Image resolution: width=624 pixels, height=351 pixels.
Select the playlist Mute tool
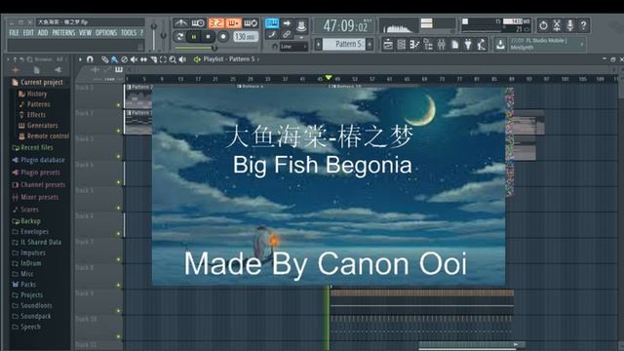(135, 59)
